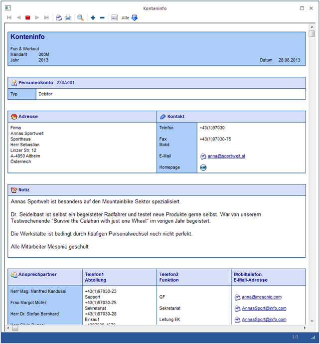Maximize the Konteninfo window

pos(302,8)
